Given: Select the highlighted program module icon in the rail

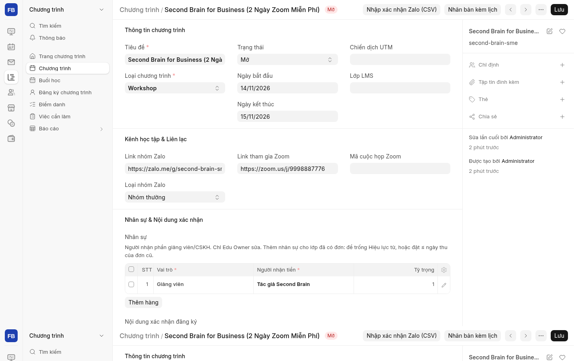Looking at the screenshot, I should pos(11,77).
